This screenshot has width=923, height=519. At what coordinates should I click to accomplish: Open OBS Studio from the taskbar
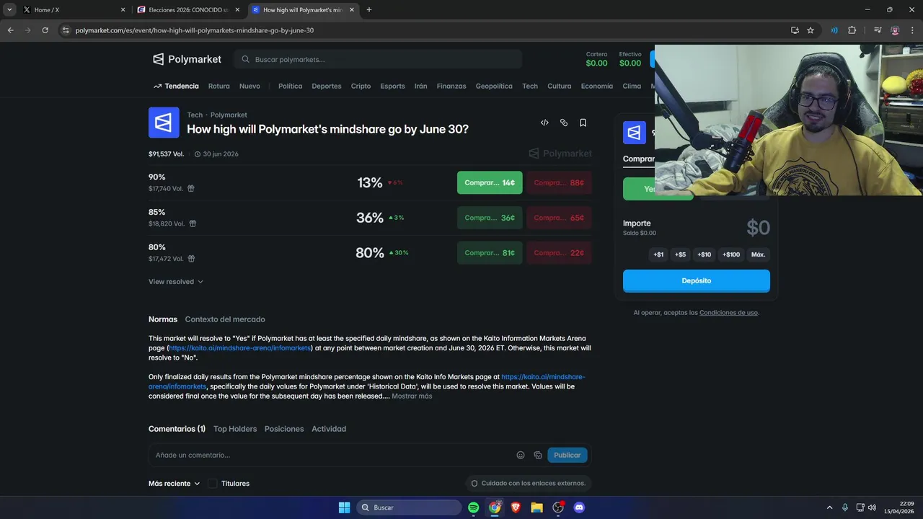pos(557,507)
